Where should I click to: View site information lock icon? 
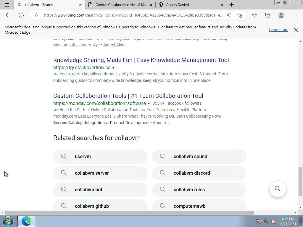37,15
